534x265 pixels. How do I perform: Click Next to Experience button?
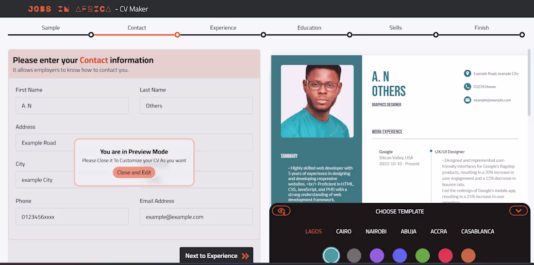click(216, 256)
